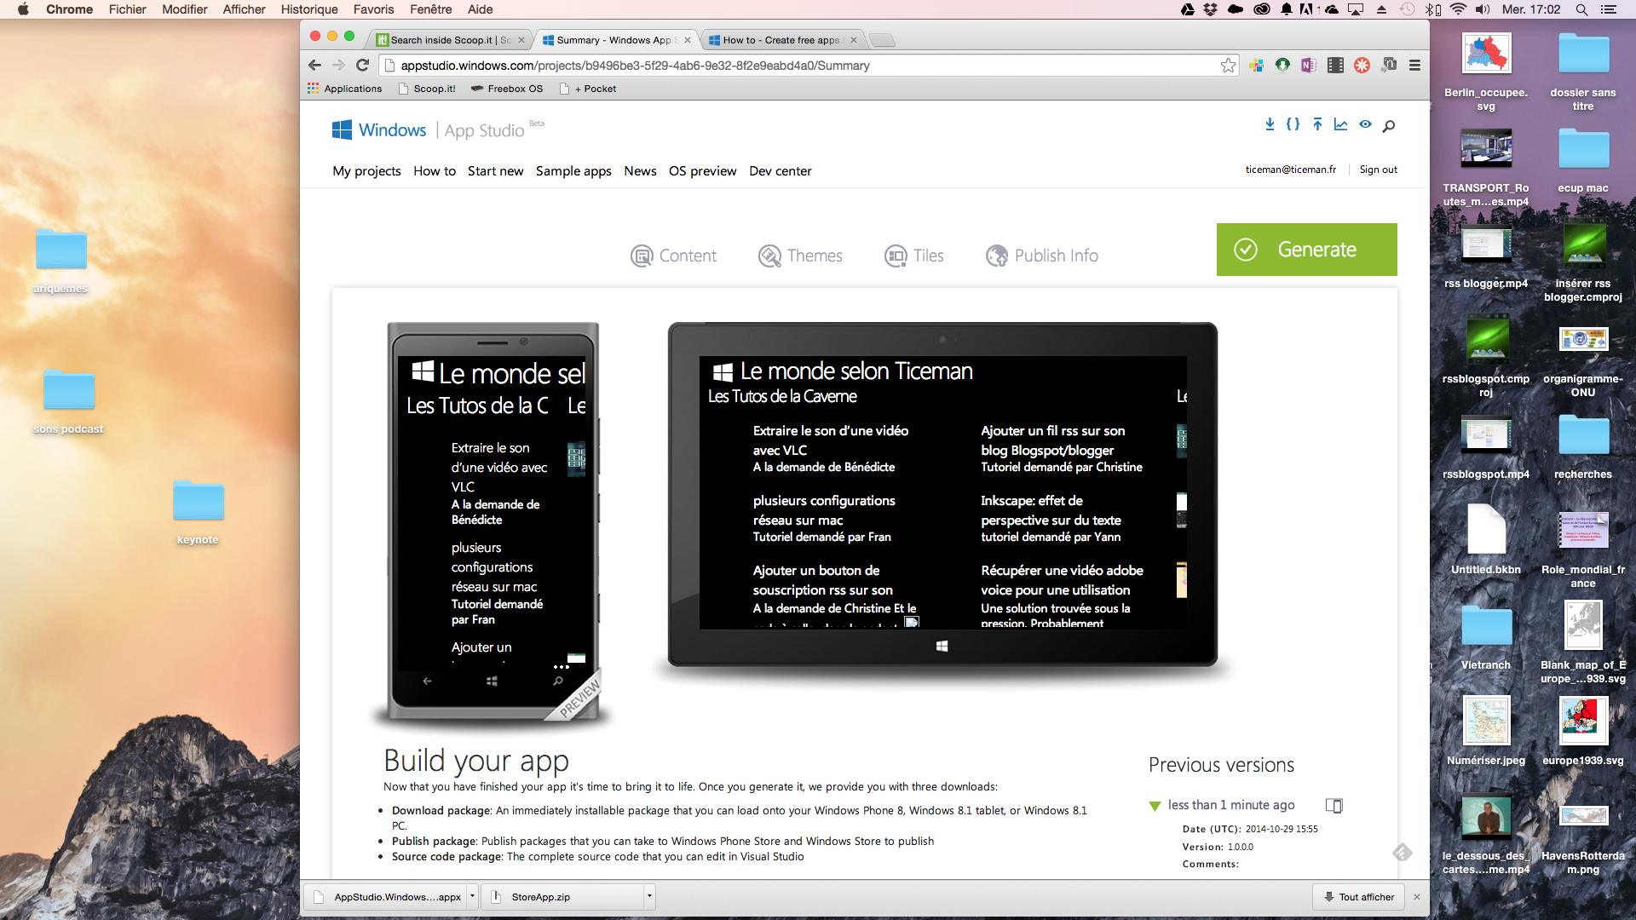
Task: Open Dropbox menu bar icon
Action: coord(1210,9)
